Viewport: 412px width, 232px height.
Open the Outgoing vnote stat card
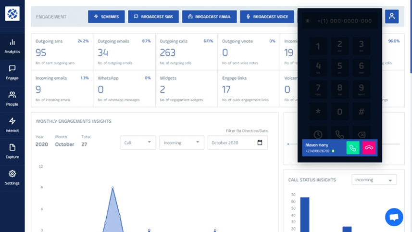(249, 52)
